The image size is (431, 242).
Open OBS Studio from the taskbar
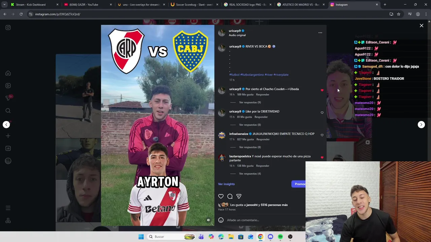290,237
